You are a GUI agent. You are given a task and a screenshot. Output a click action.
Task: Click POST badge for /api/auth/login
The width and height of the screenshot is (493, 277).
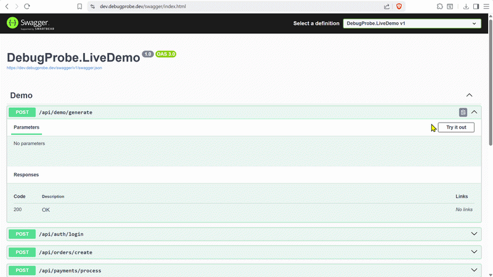22,234
